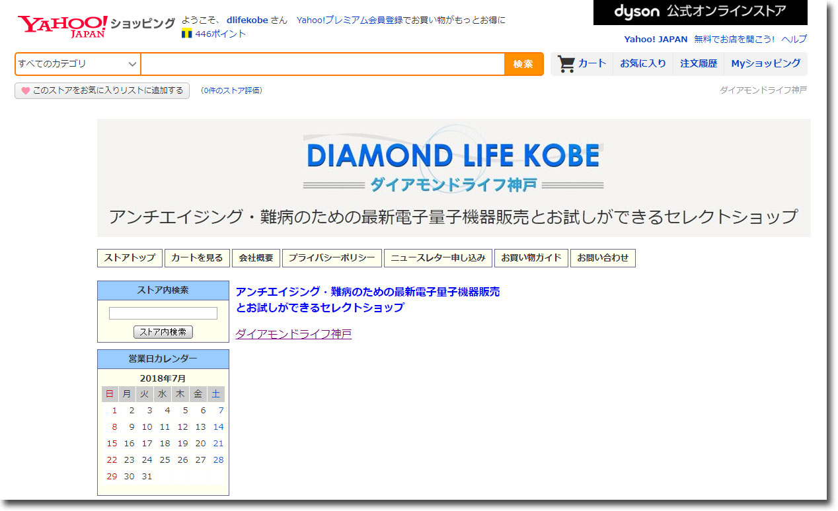Open カートを見る tab
This screenshot has width=838, height=511.
pyautogui.click(x=197, y=258)
